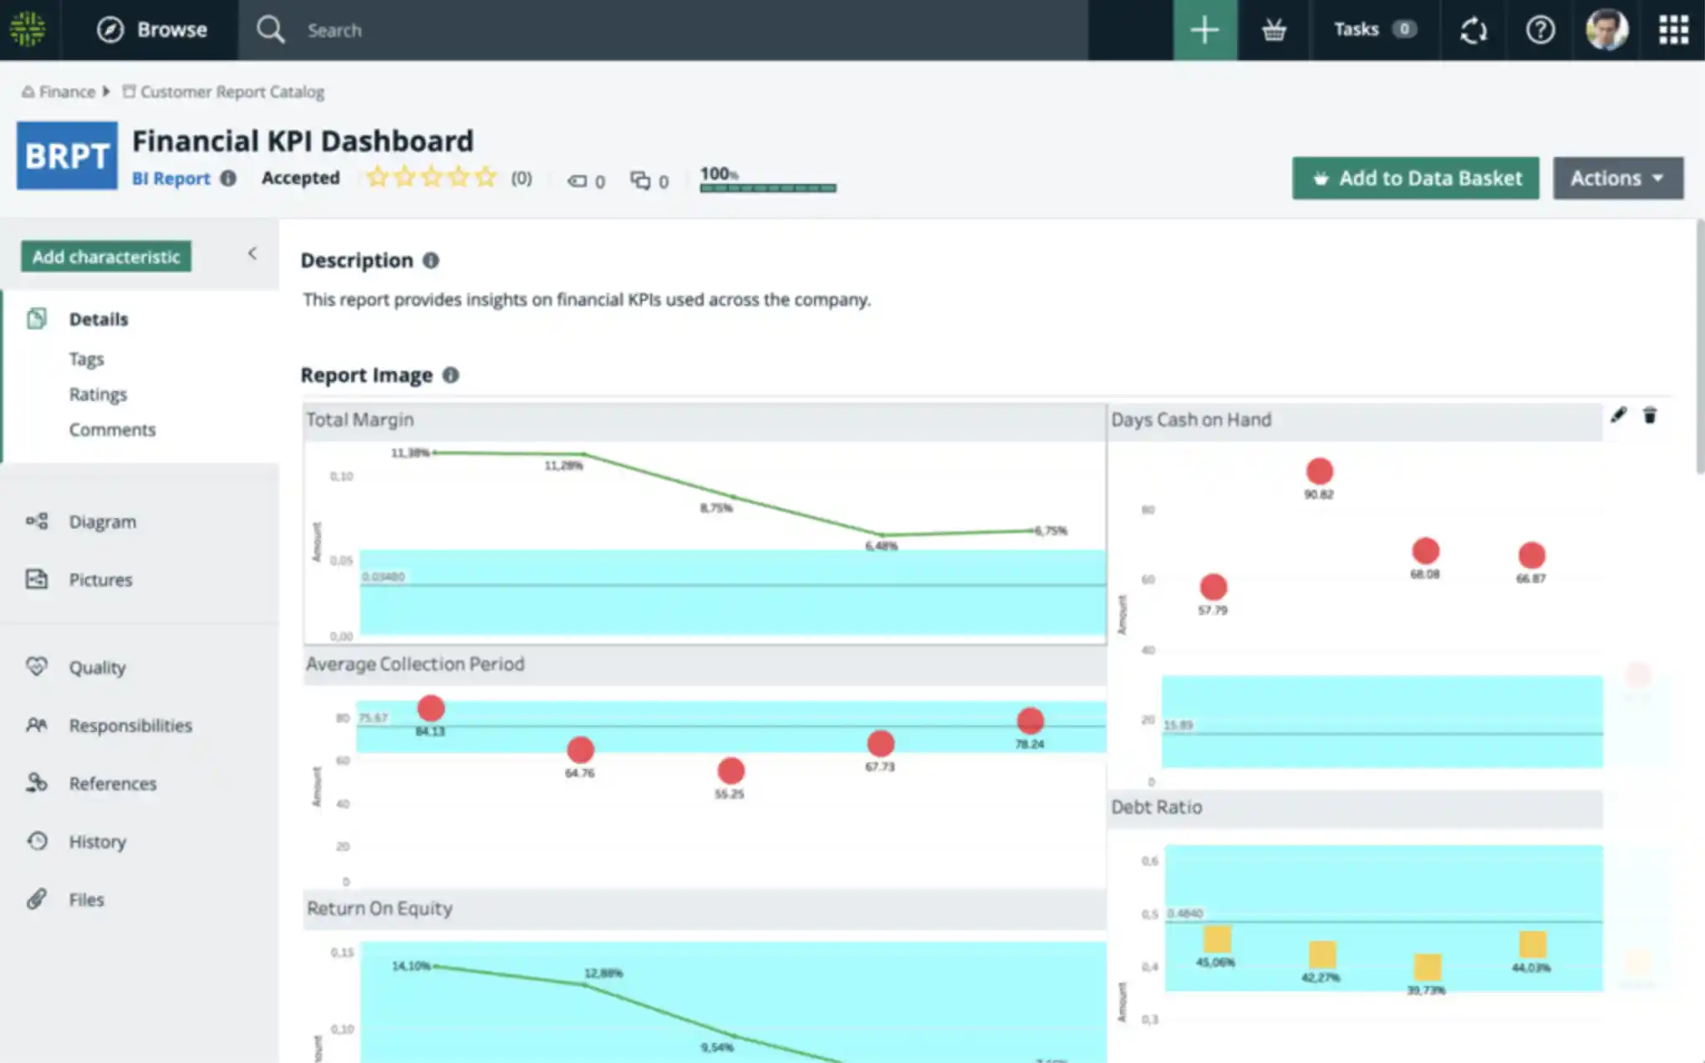Click the Average Collection Period chart
This screenshot has height=1063, width=1705.
(x=705, y=767)
